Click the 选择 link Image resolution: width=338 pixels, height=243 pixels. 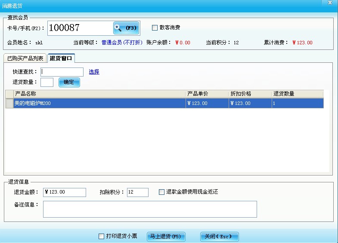(94, 72)
